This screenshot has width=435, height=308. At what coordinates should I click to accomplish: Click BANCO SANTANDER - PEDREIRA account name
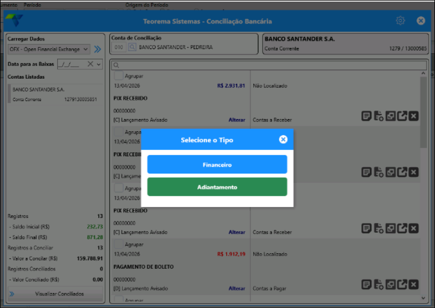(x=175, y=47)
